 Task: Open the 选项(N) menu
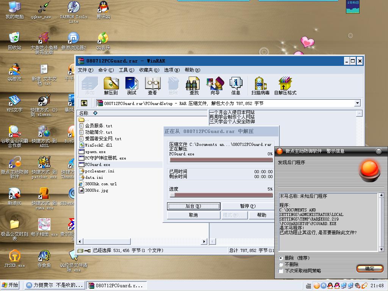pyautogui.click(x=172, y=70)
